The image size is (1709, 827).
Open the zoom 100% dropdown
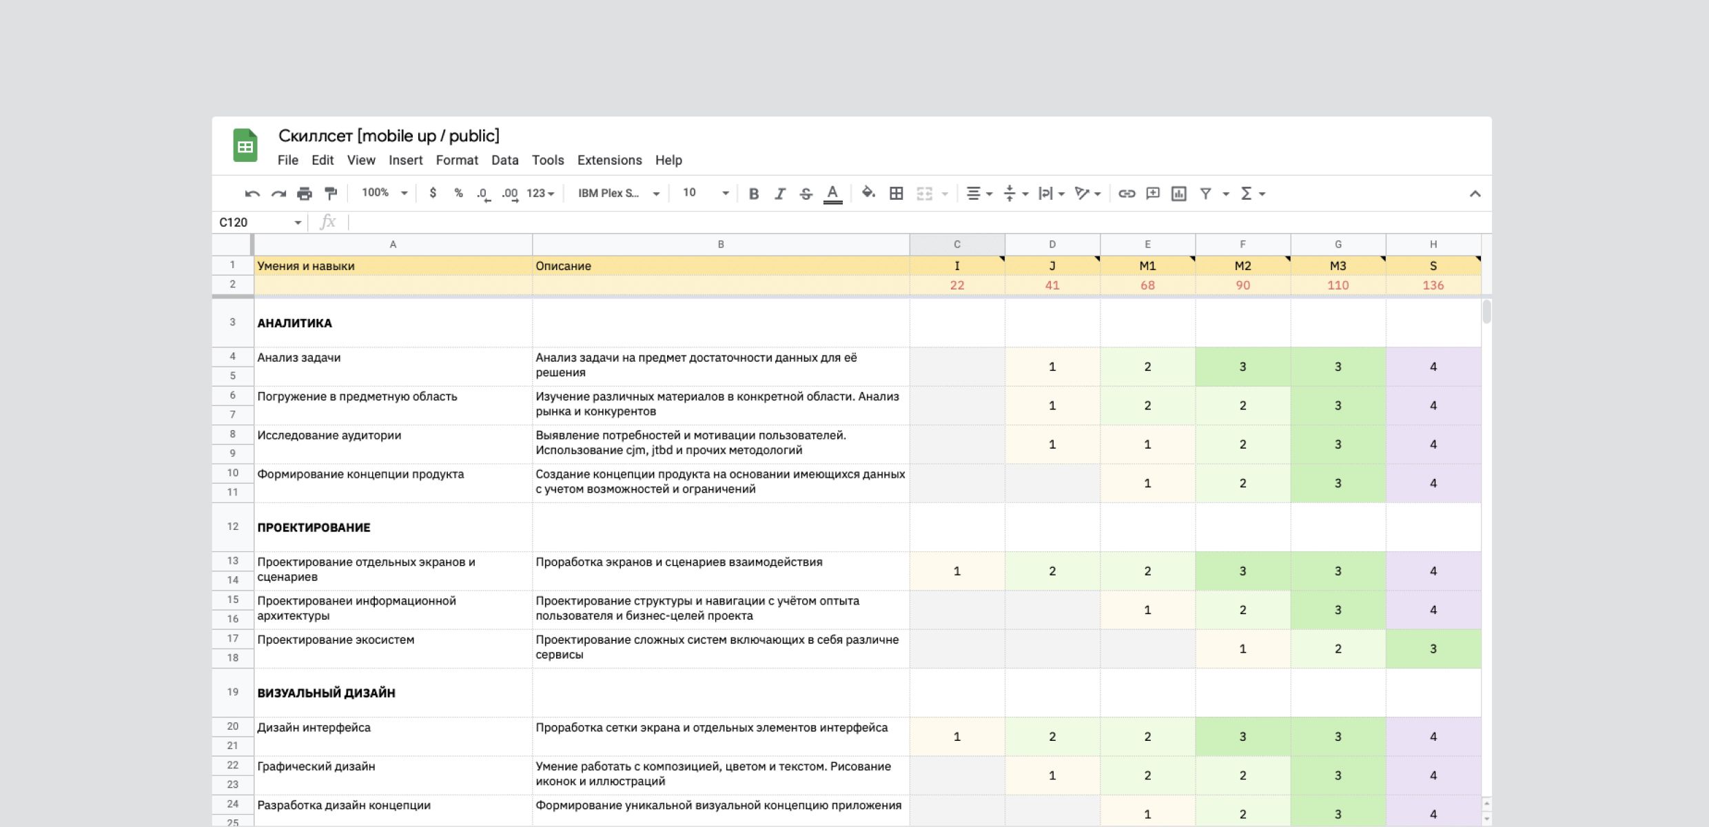click(x=385, y=193)
